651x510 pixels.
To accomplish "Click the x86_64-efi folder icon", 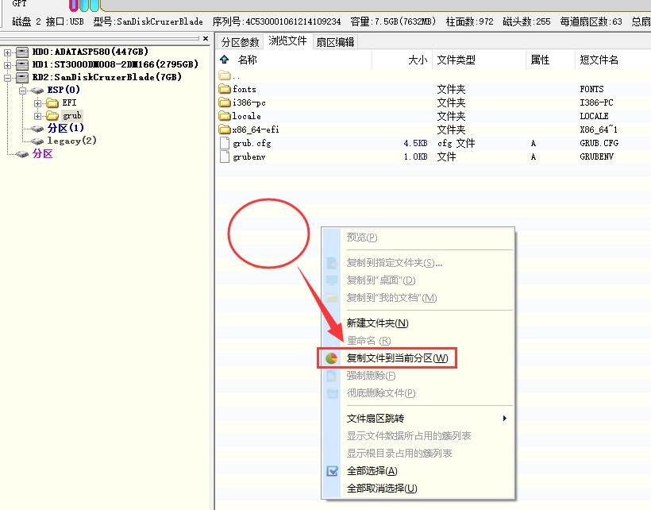I will pos(225,129).
